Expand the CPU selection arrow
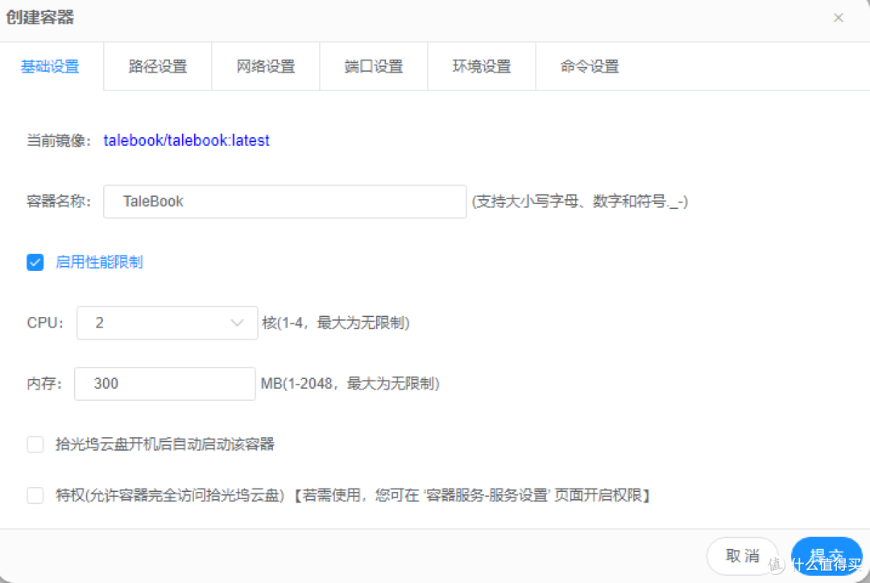The width and height of the screenshot is (870, 583). pyautogui.click(x=236, y=323)
